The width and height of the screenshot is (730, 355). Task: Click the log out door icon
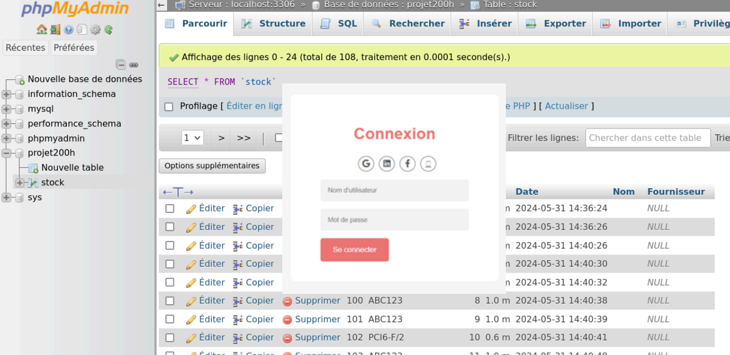(55, 30)
